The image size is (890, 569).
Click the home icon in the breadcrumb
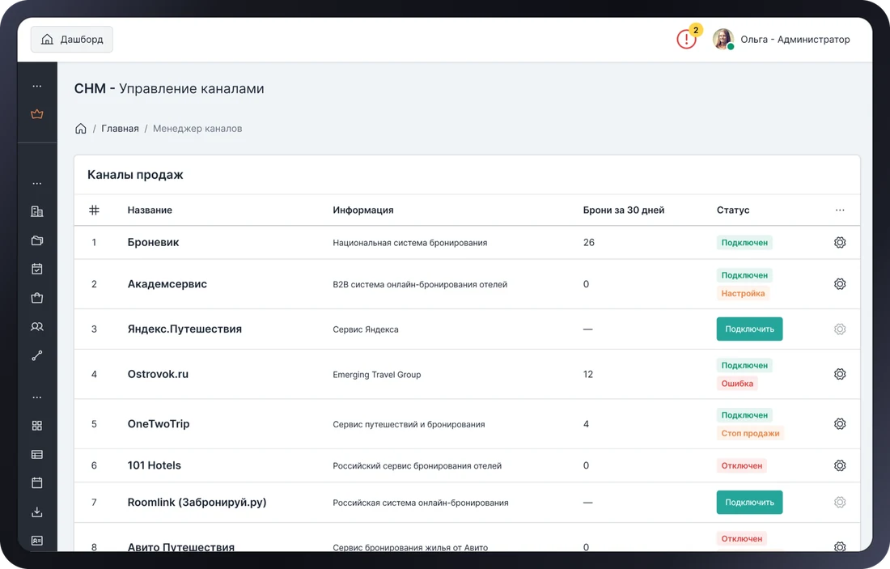81,129
